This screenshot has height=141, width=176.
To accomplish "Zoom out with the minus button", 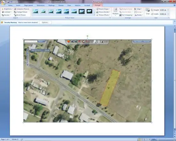I will click(158, 139).
